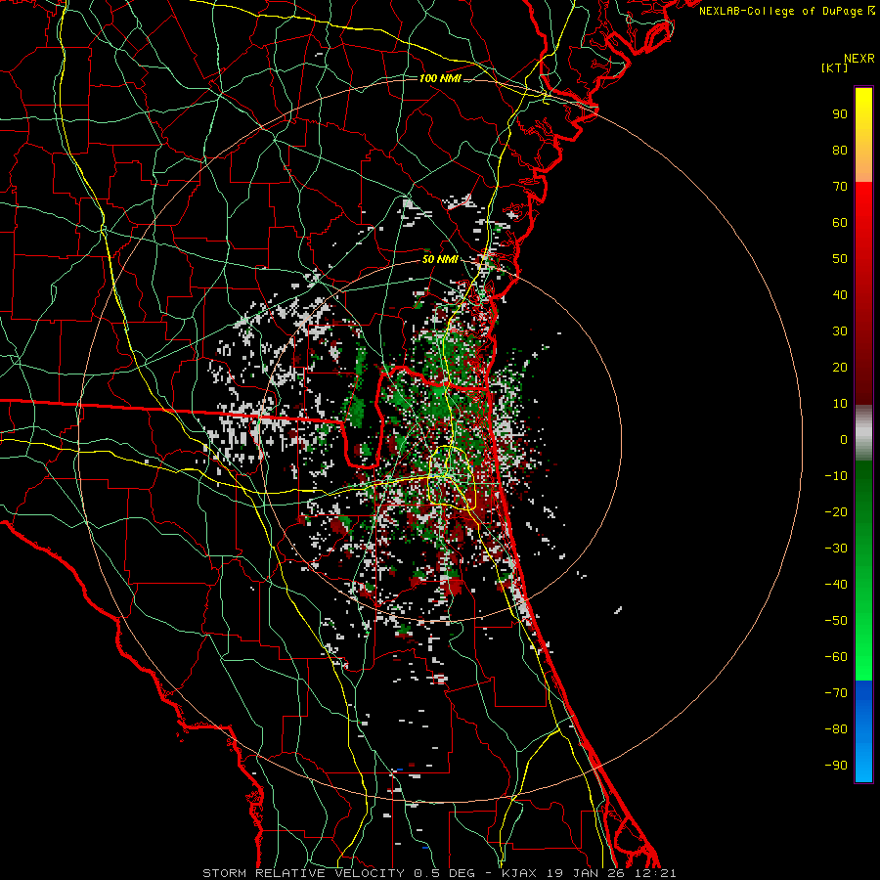This screenshot has width=880, height=880.
Task: Click the -50 value on velocity scale
Action: 836,620
